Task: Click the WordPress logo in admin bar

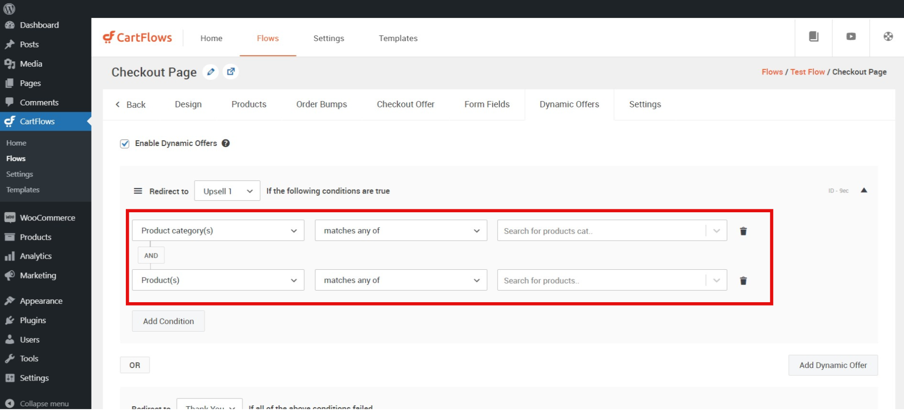Action: pos(9,9)
